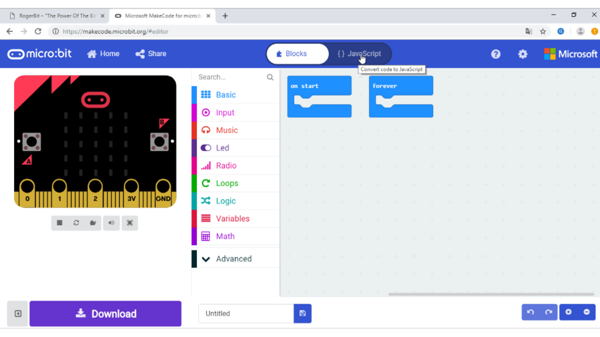This screenshot has width=600, height=337.
Task: Share the project
Action: (151, 54)
